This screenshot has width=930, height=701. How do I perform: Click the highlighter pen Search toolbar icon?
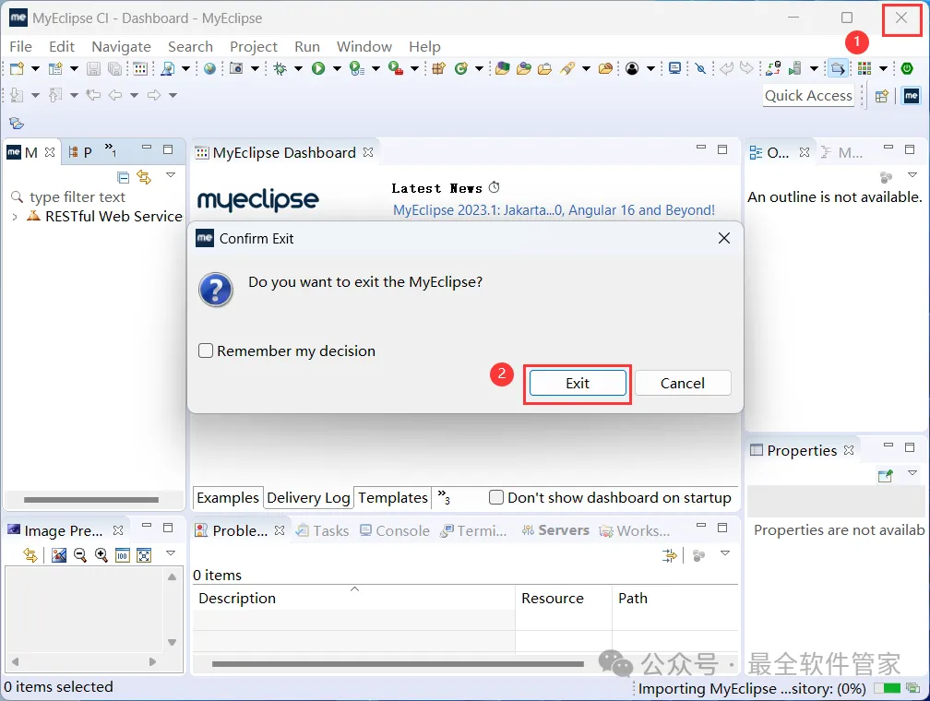click(567, 69)
